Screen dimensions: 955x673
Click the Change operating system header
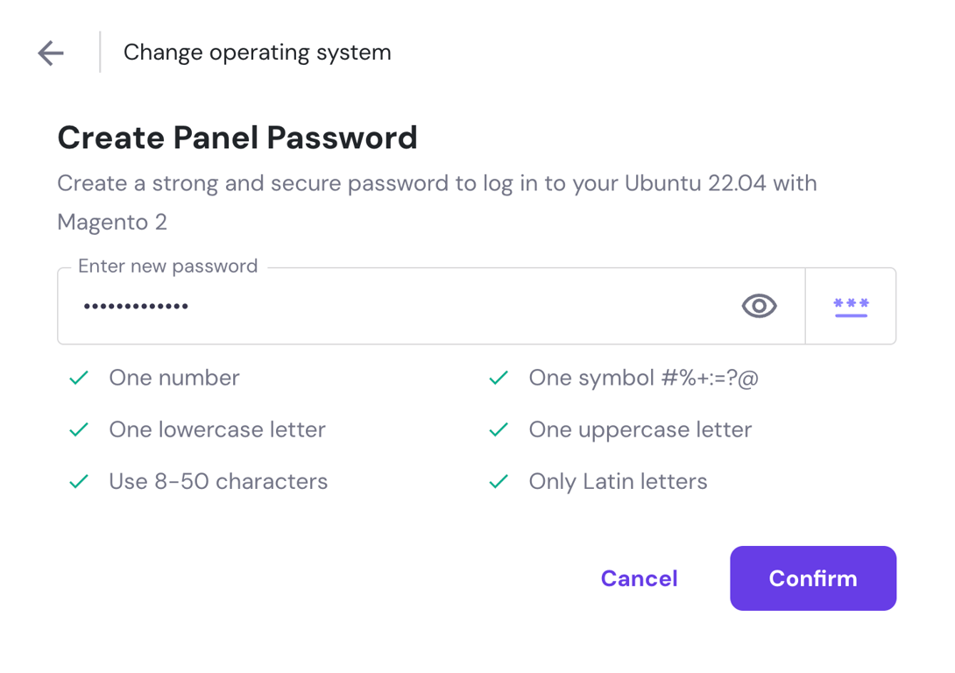tap(257, 53)
